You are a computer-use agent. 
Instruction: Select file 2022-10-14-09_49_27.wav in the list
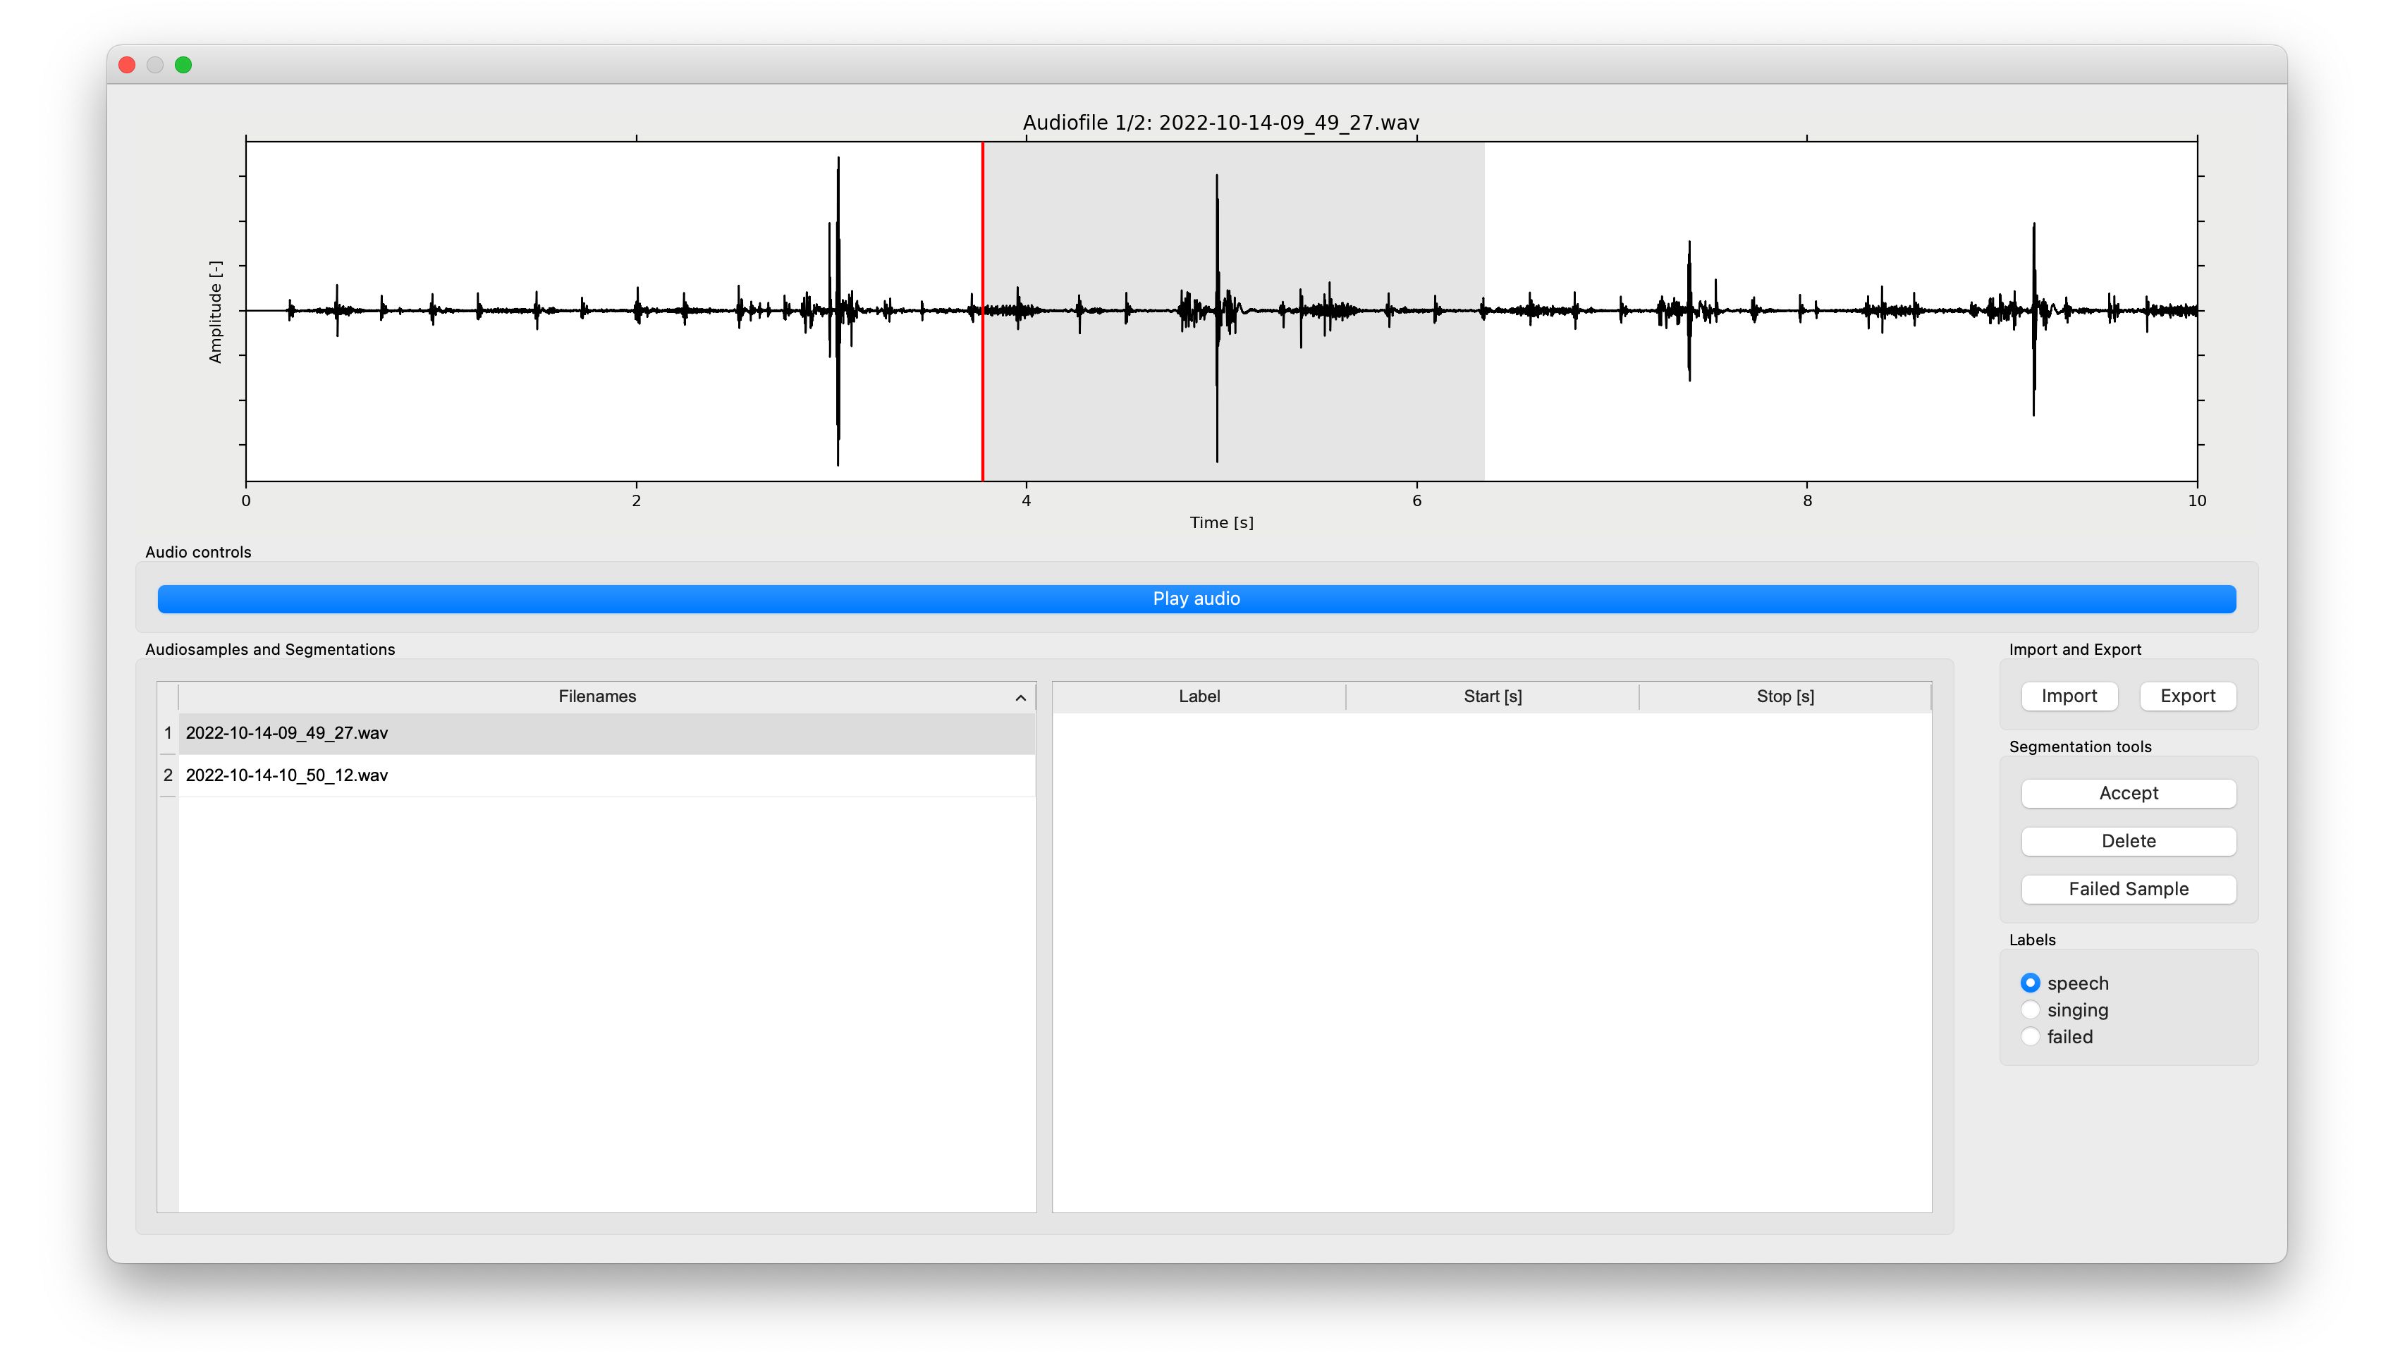(606, 732)
